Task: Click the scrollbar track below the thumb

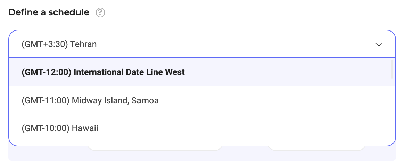Action: click(x=392, y=111)
